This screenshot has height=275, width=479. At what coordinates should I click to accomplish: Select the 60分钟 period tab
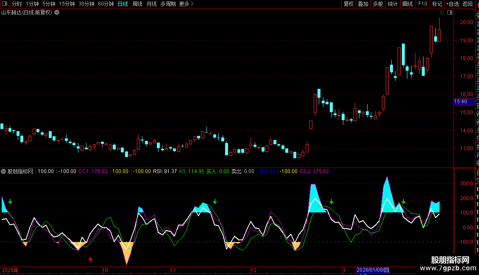(106, 4)
